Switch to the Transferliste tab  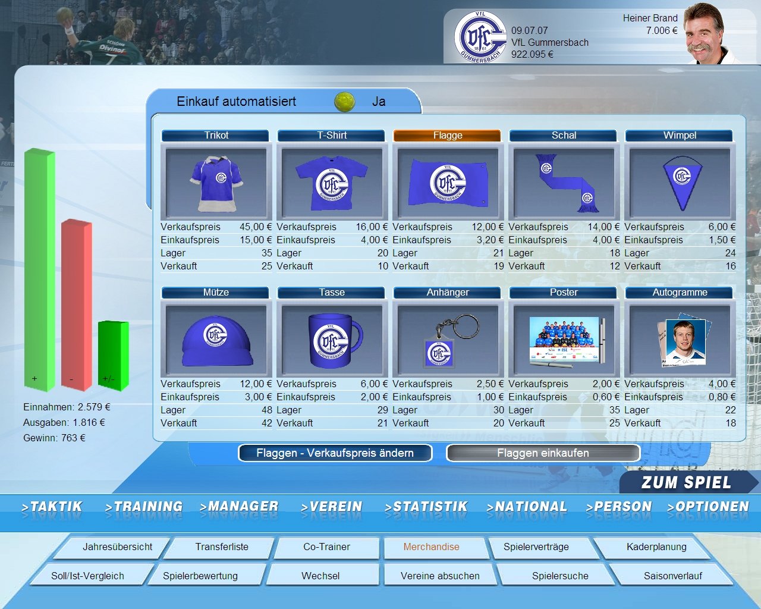tap(222, 547)
